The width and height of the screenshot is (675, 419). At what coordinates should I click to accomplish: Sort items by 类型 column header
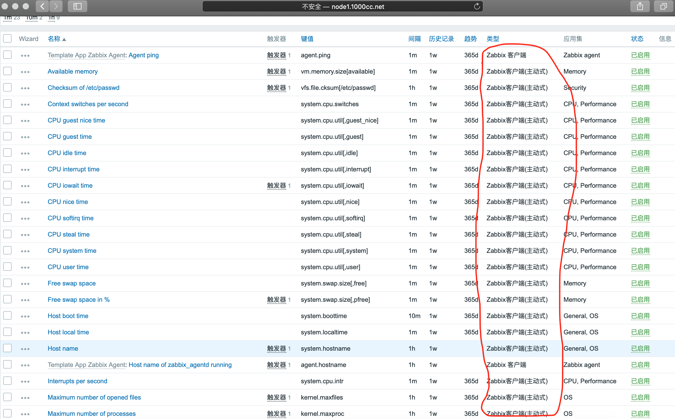(x=493, y=39)
